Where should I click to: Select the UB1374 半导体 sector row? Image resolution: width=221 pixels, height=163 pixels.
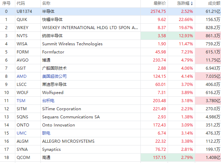point(111,11)
